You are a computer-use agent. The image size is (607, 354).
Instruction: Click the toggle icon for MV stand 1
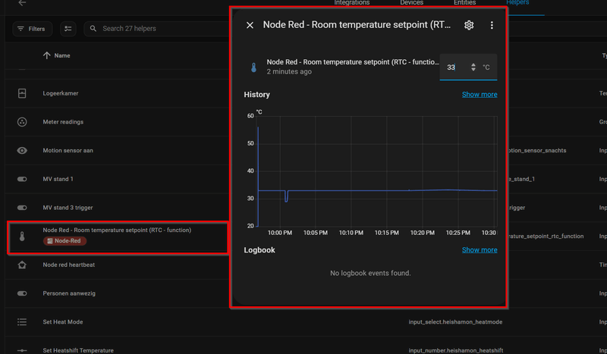[x=22, y=179]
